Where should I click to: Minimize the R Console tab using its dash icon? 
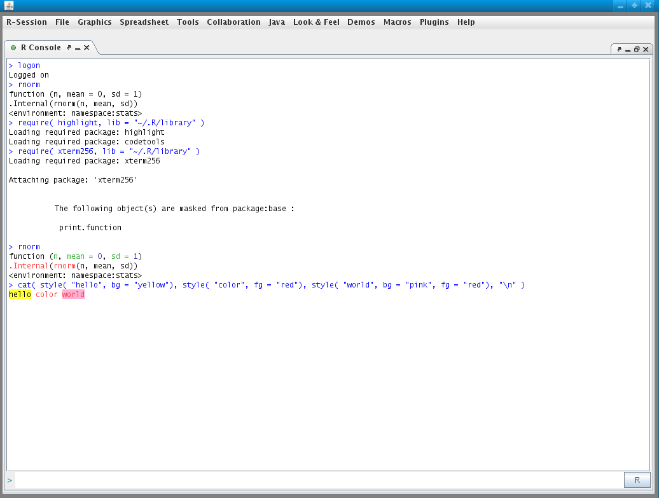tap(78, 49)
